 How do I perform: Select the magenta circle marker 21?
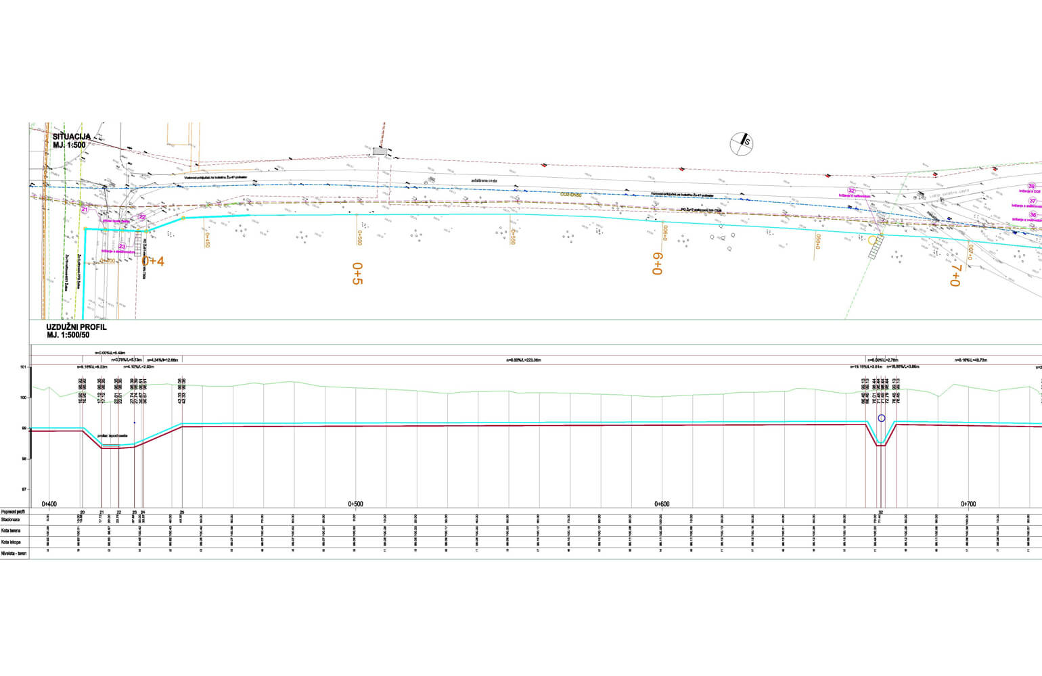(85, 210)
